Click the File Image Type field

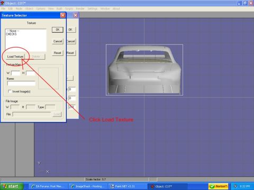pyautogui.click(x=50, y=107)
